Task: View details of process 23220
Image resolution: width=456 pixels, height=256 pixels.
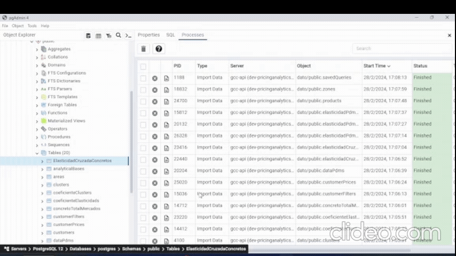Action: (x=167, y=218)
